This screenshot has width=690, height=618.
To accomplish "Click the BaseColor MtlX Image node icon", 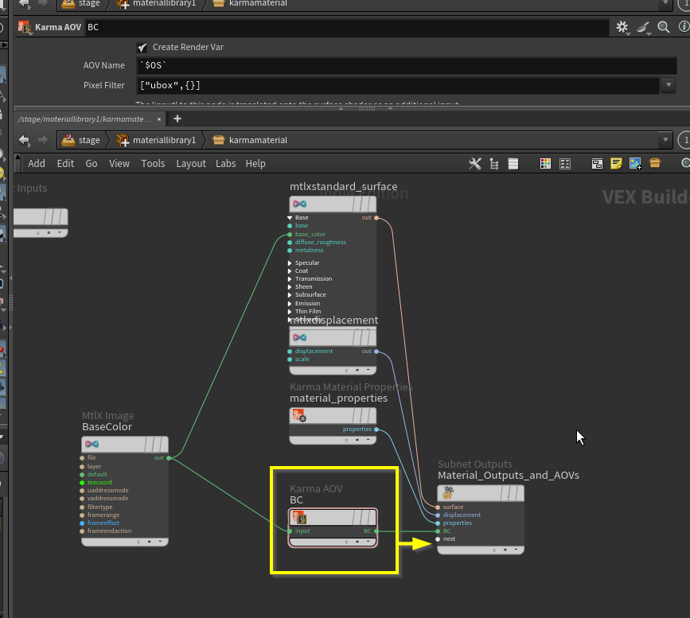I will coord(92,445).
